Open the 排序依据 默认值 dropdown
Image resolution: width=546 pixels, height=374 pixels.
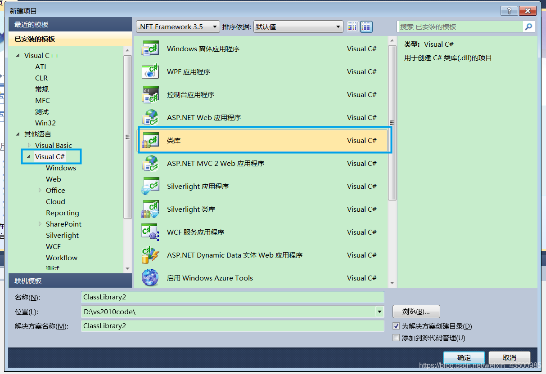pyautogui.click(x=298, y=27)
